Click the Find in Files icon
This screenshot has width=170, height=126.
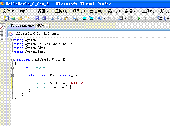(75, 18)
